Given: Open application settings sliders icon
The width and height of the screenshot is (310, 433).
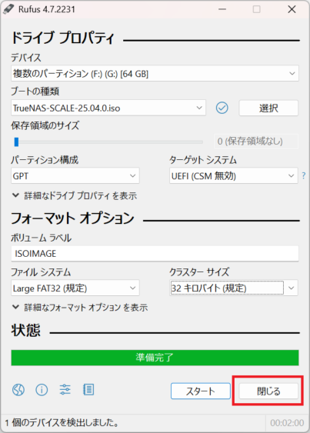Looking at the screenshot, I should tap(65, 390).
